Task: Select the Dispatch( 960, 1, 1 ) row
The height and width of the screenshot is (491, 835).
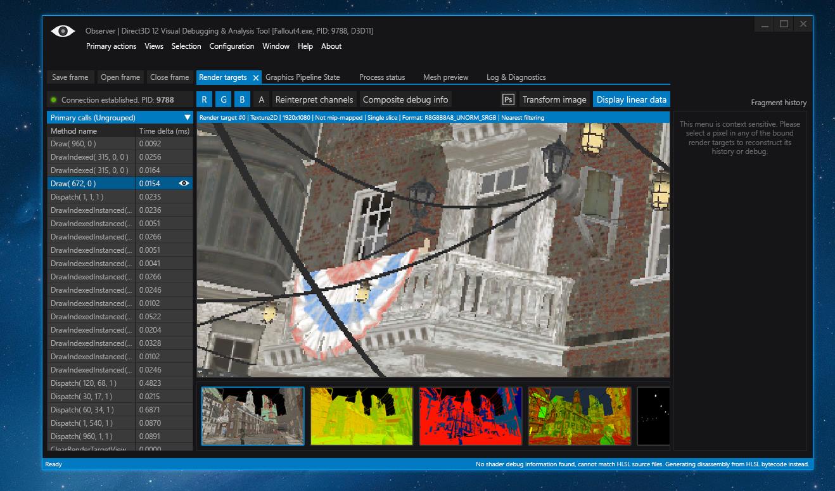Action: click(x=120, y=437)
